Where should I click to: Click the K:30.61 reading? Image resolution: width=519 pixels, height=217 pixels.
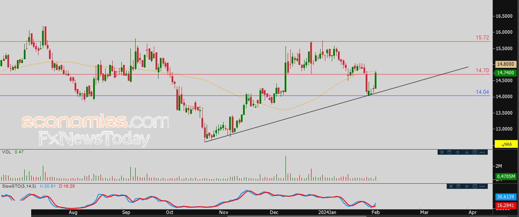[48, 187]
